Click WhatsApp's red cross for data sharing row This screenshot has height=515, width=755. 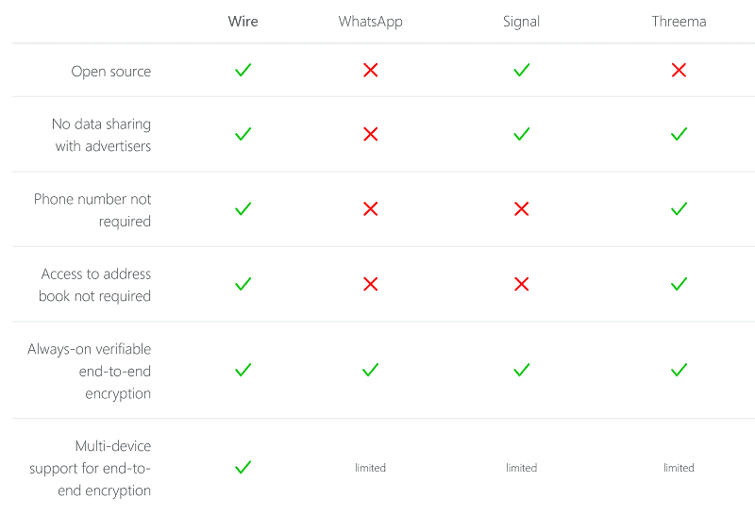click(371, 134)
